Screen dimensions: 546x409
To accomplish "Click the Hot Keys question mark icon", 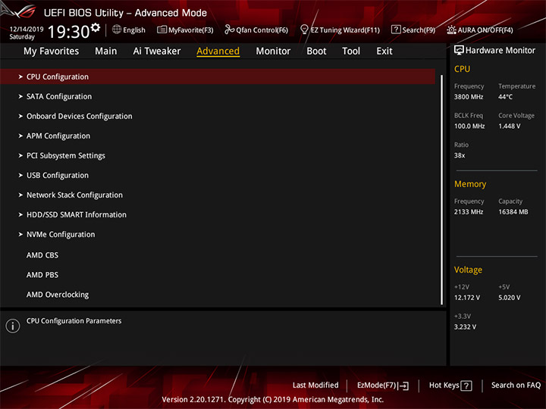I will click(x=466, y=386).
